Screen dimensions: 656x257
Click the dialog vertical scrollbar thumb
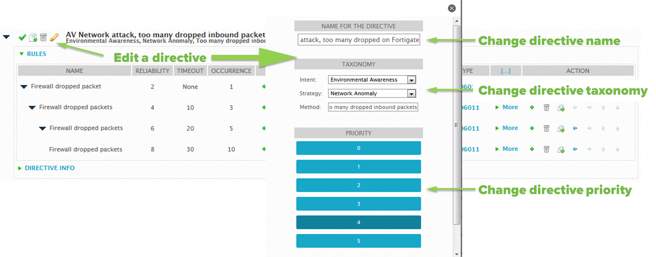(457, 125)
